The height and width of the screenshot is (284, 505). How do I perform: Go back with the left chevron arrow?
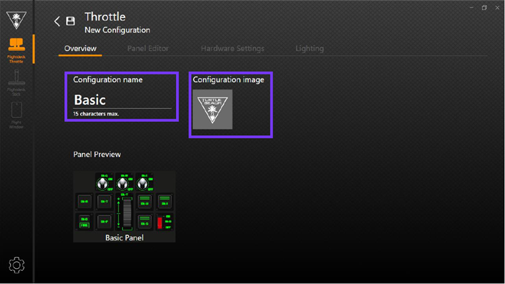(x=57, y=21)
